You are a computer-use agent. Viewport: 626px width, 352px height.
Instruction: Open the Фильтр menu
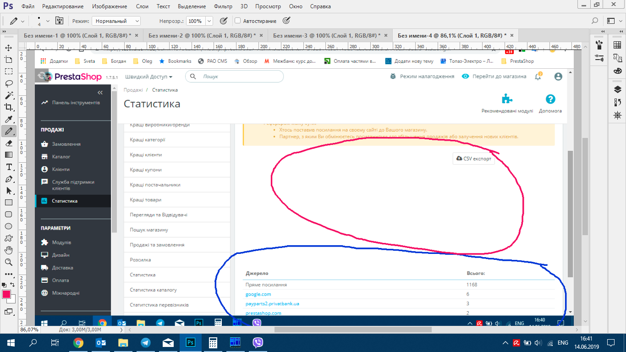224,6
